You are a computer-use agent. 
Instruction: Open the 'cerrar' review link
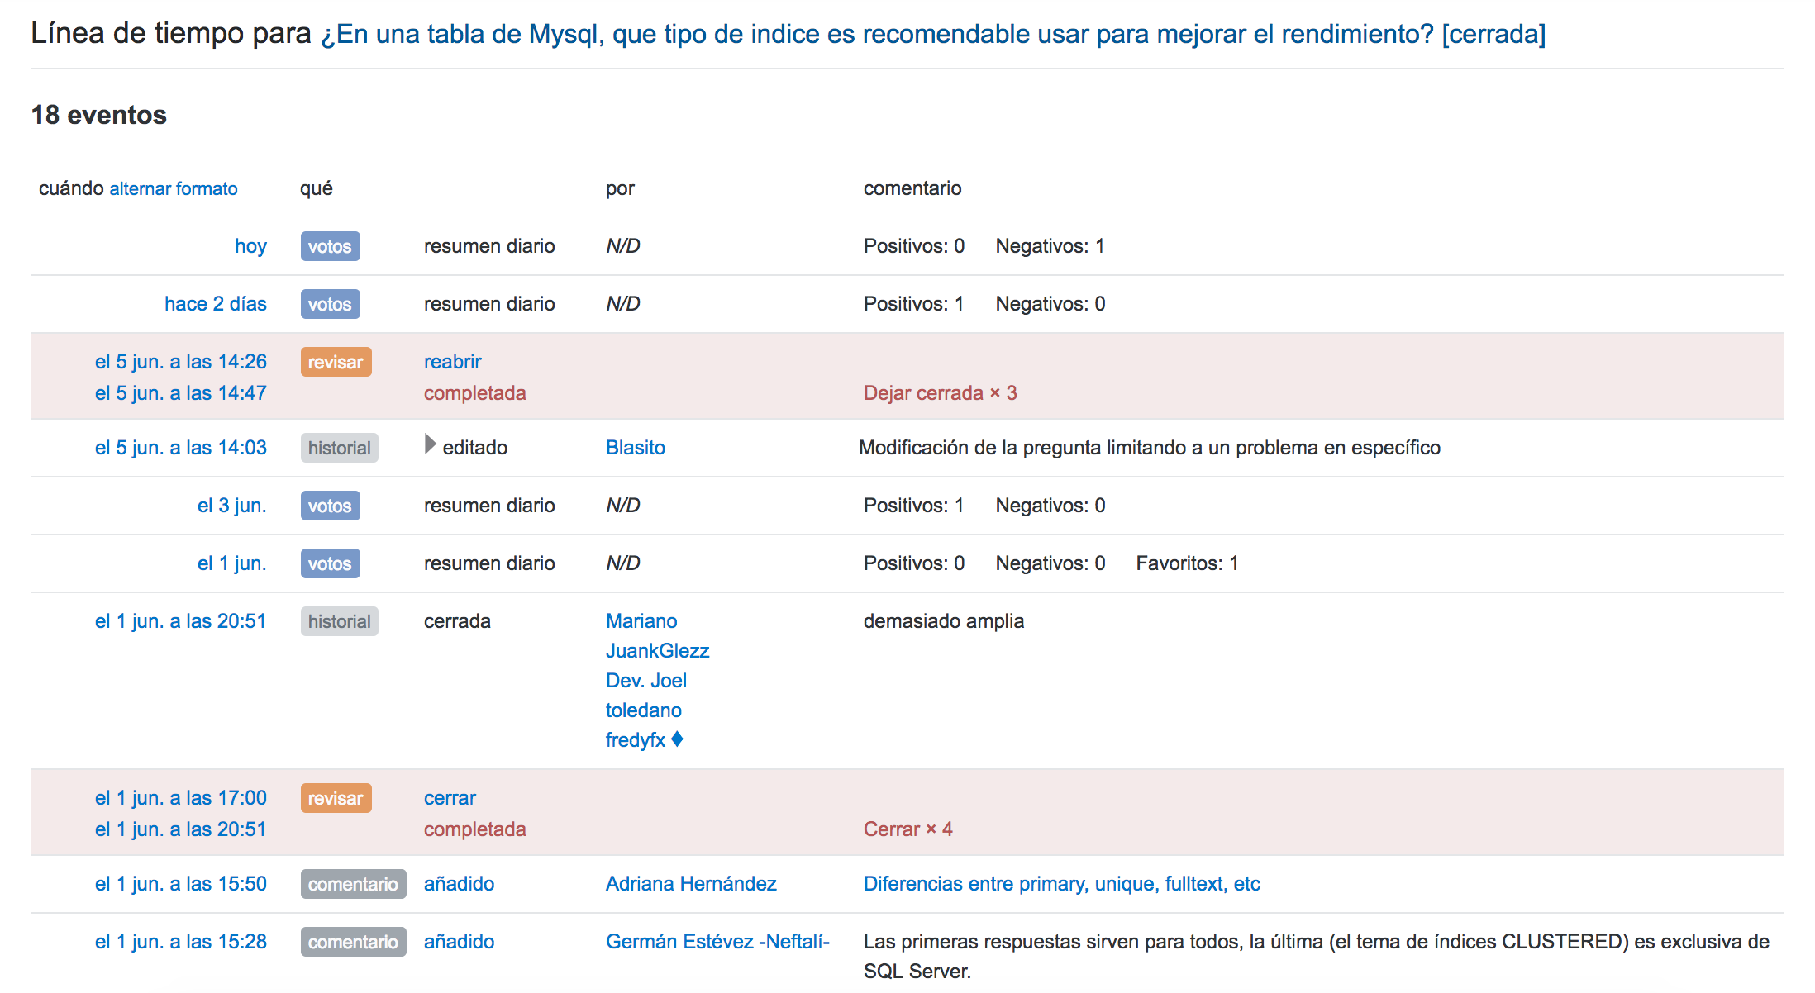point(450,798)
